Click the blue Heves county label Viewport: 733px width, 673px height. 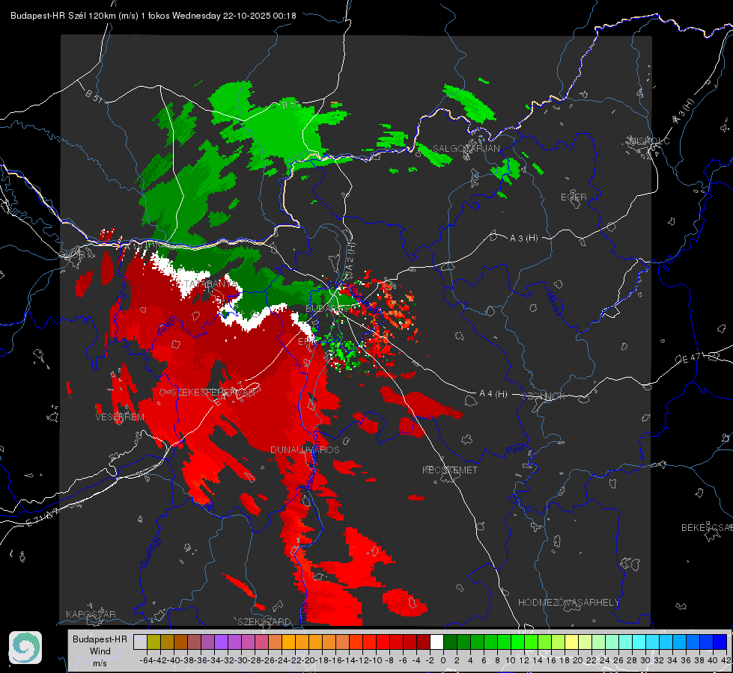pyautogui.click(x=553, y=304)
